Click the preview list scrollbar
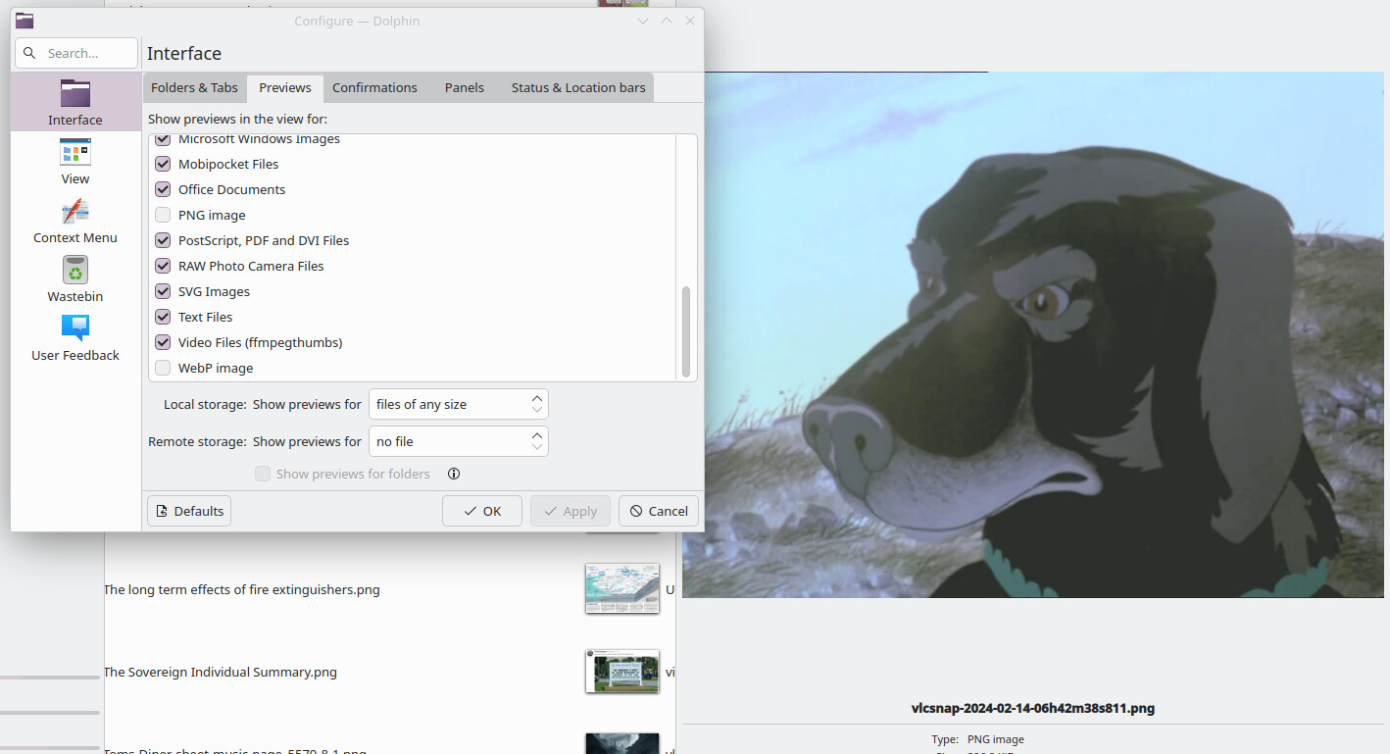1390x754 pixels. coord(686,331)
